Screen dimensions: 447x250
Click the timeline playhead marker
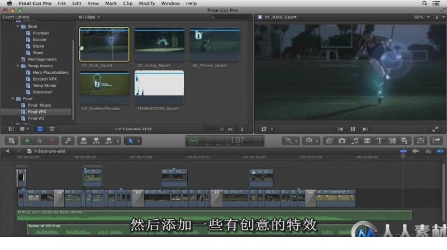click(x=403, y=156)
